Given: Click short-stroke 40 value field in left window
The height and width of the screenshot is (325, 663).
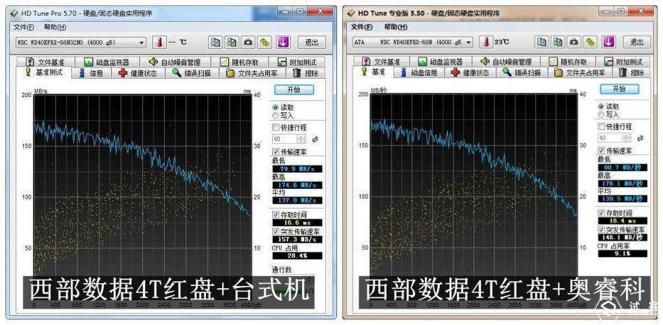Looking at the screenshot, I should 285,139.
